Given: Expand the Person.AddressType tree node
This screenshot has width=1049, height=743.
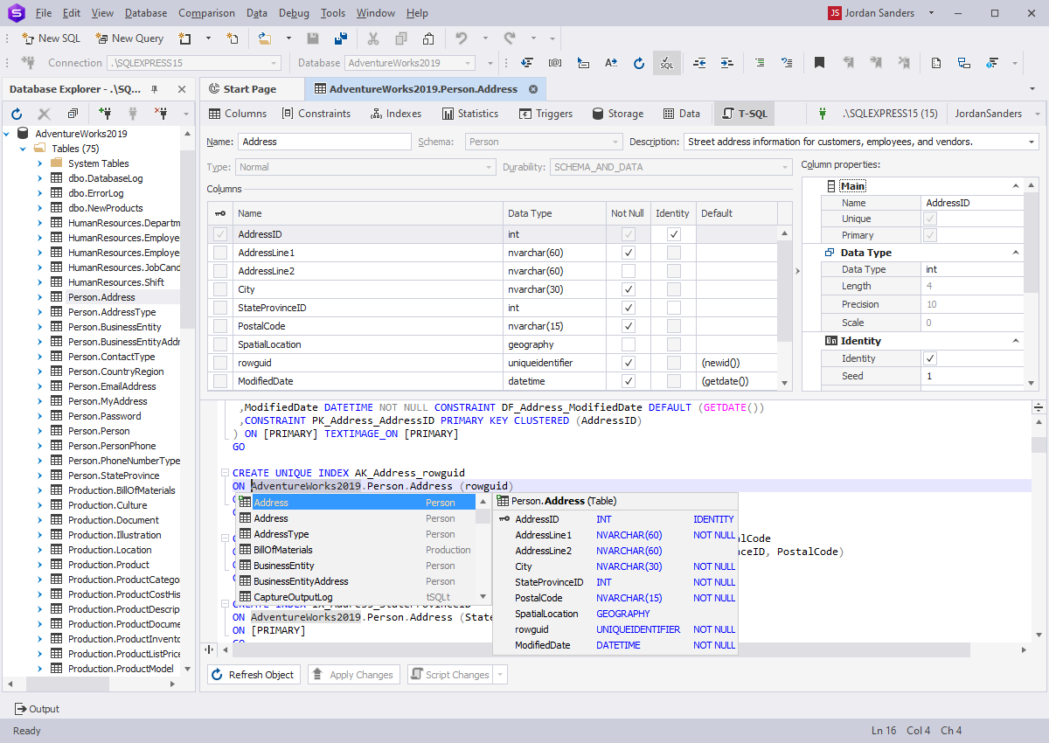Looking at the screenshot, I should pyautogui.click(x=39, y=312).
